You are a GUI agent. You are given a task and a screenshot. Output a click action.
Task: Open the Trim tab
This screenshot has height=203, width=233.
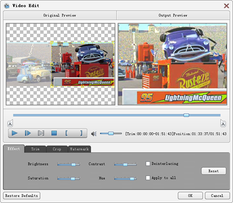click(35, 149)
